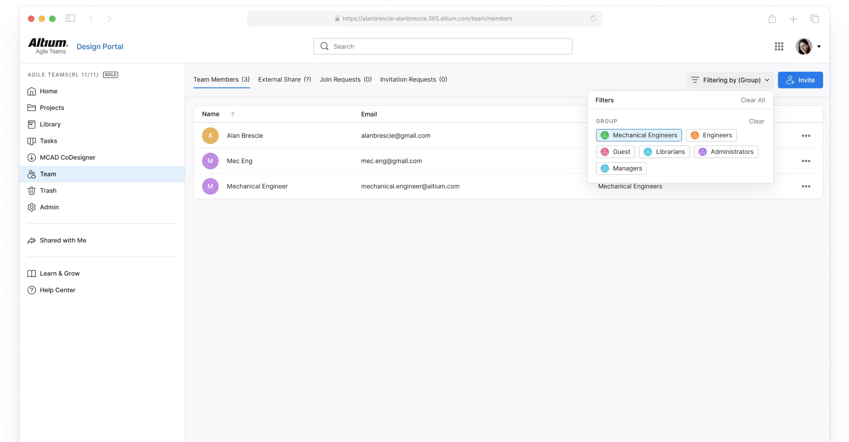Click Alan Brescie's avatar circle

tap(210, 136)
